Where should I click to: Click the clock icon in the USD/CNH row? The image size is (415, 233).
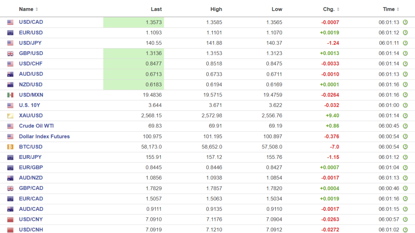point(405,230)
